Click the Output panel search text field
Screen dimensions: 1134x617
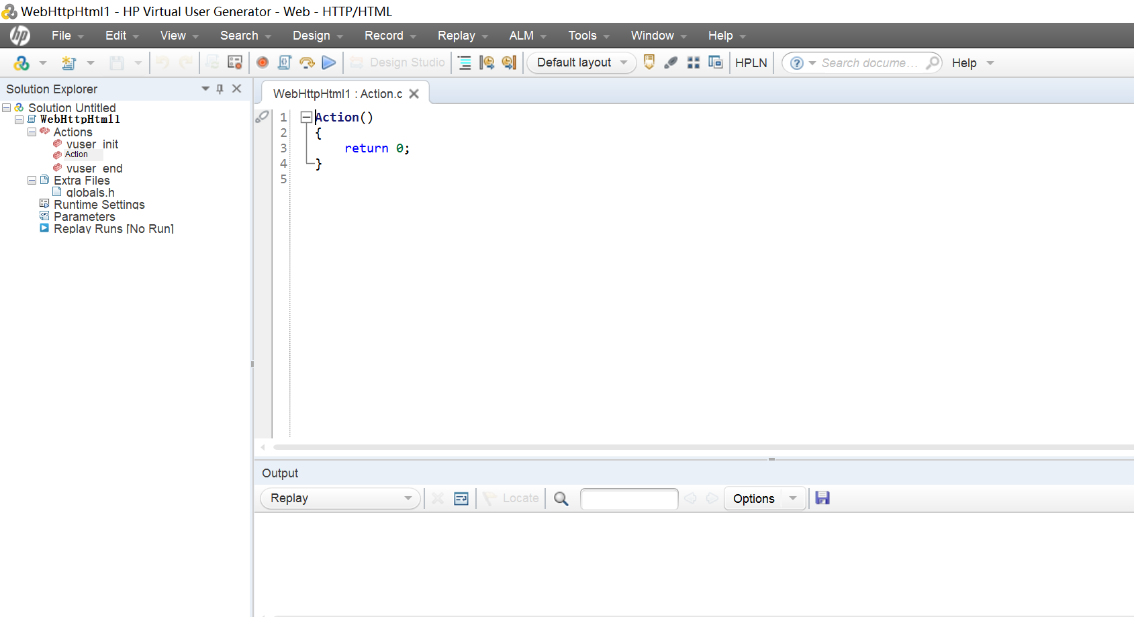[x=629, y=499]
